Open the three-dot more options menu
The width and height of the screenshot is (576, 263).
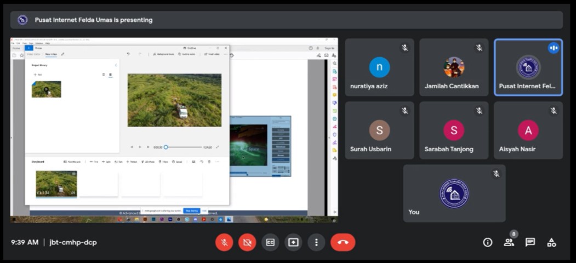[x=316, y=242]
